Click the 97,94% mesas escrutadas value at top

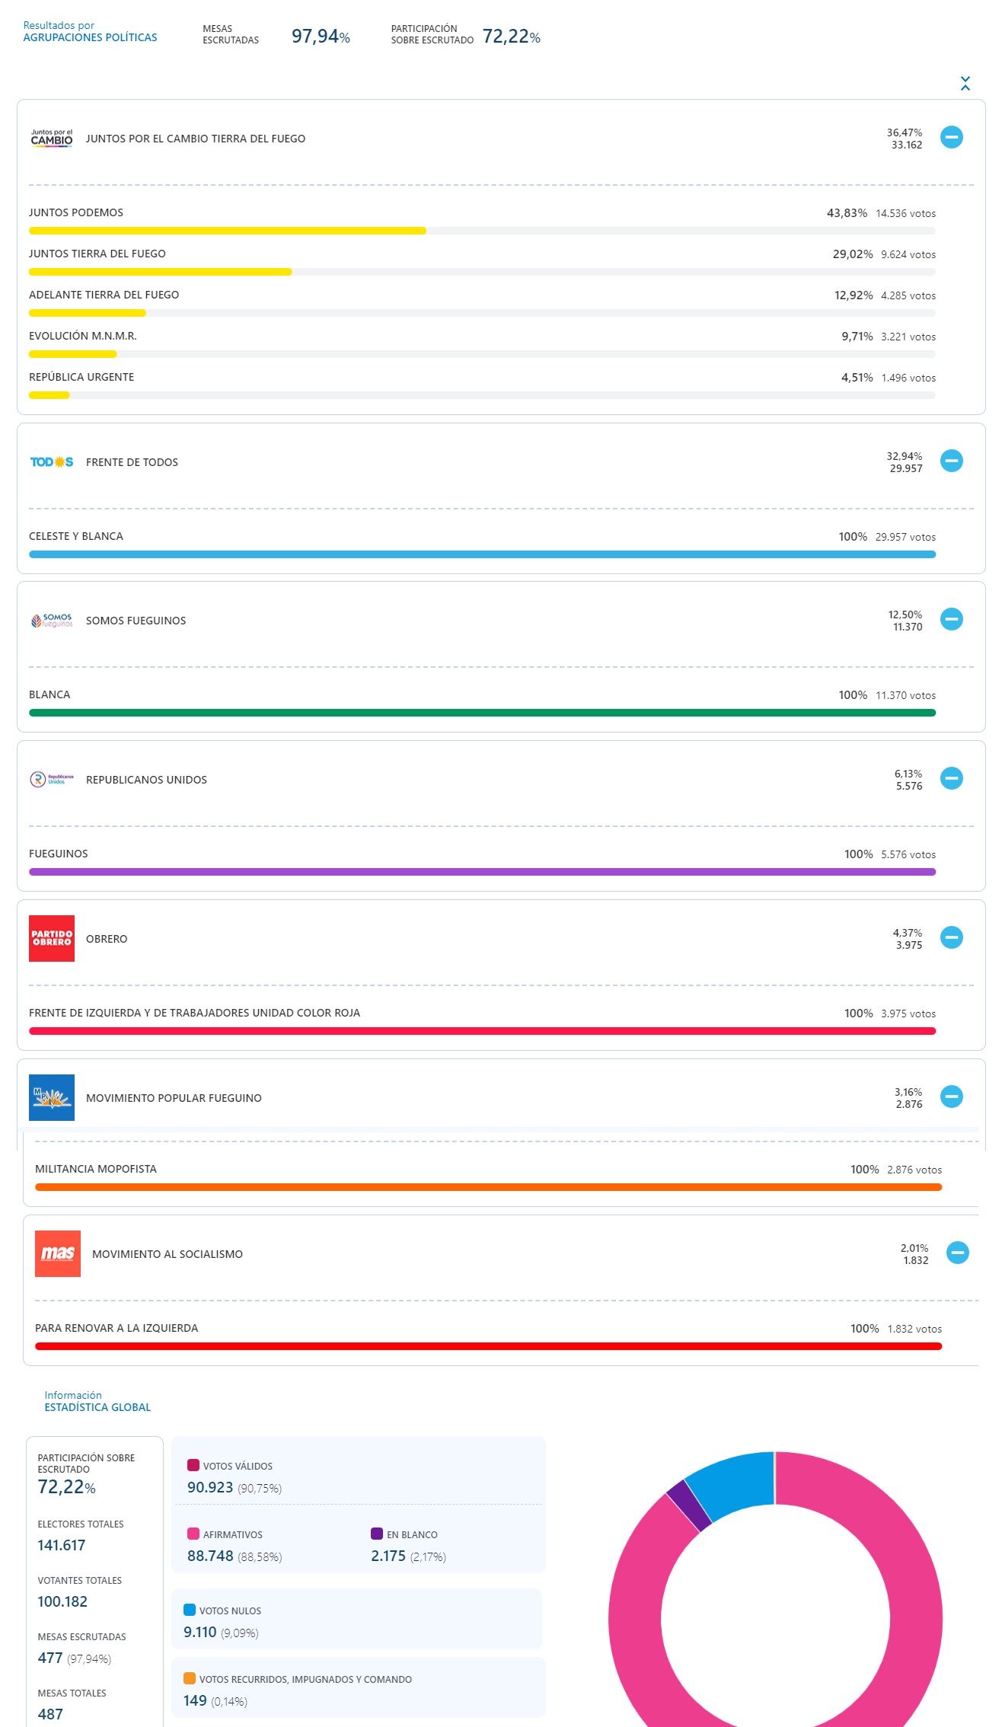click(321, 37)
